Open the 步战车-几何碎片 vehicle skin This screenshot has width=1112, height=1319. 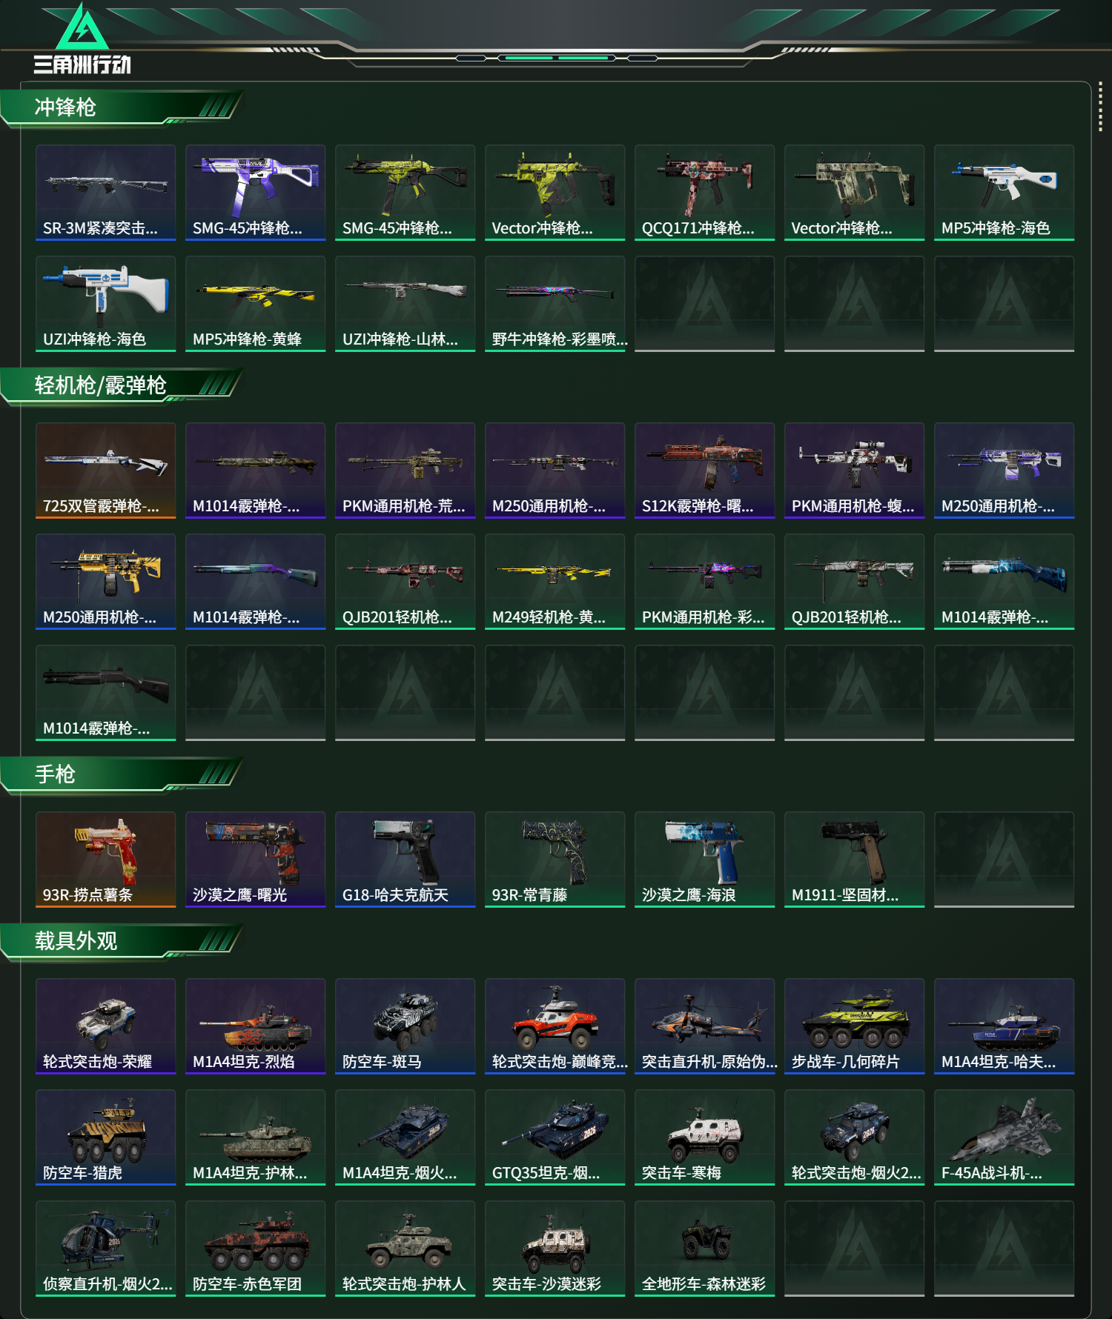(854, 1026)
